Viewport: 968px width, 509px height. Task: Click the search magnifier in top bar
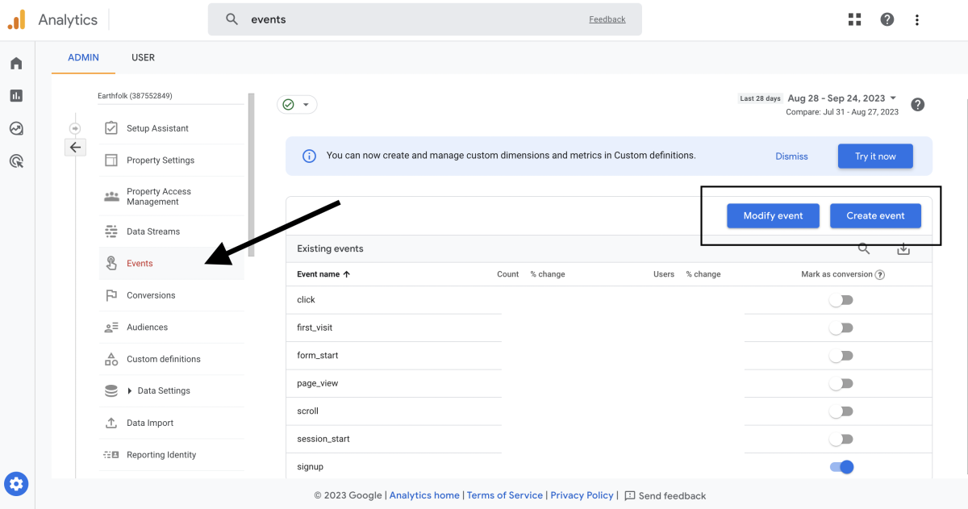(x=232, y=19)
